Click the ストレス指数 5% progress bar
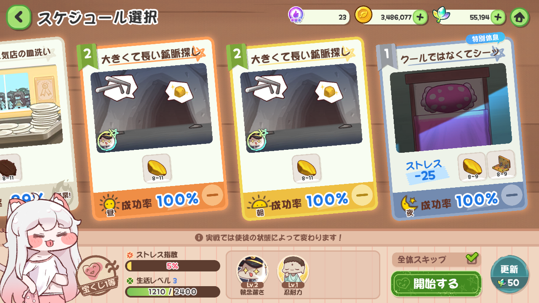Viewport: 539px width, 303px height. [x=173, y=266]
